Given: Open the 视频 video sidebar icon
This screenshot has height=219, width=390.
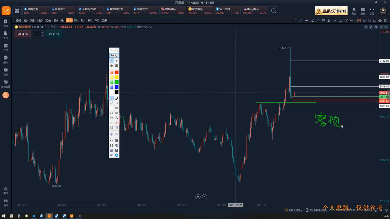Looking at the screenshot, I should [x=5, y=71].
